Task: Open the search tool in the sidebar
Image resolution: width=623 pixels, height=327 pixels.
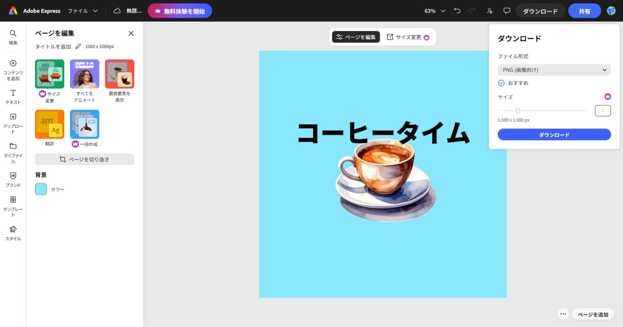Action: (13, 37)
